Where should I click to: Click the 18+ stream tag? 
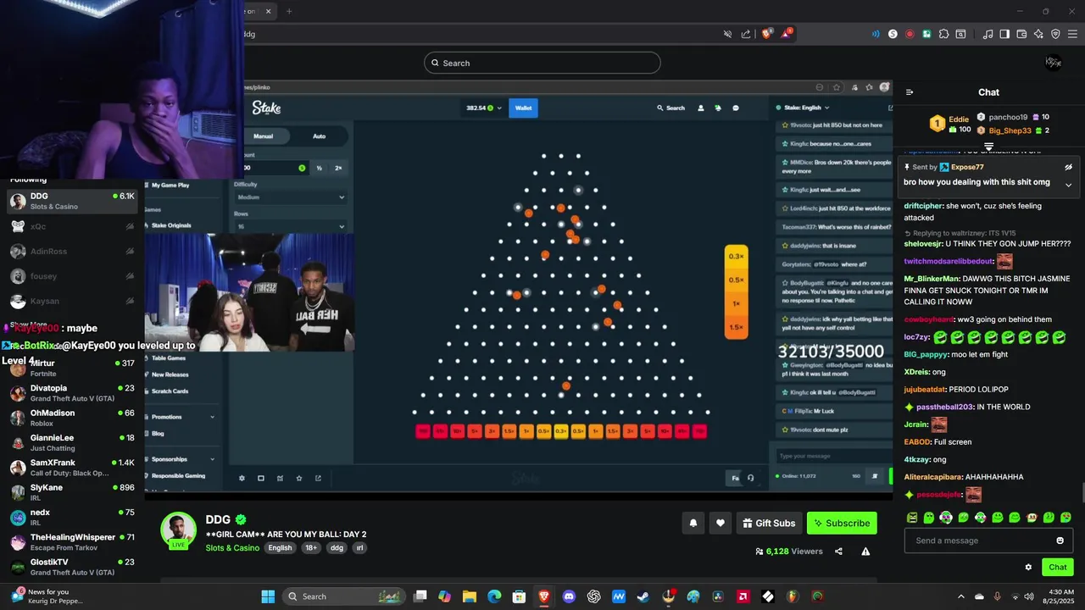tap(311, 548)
